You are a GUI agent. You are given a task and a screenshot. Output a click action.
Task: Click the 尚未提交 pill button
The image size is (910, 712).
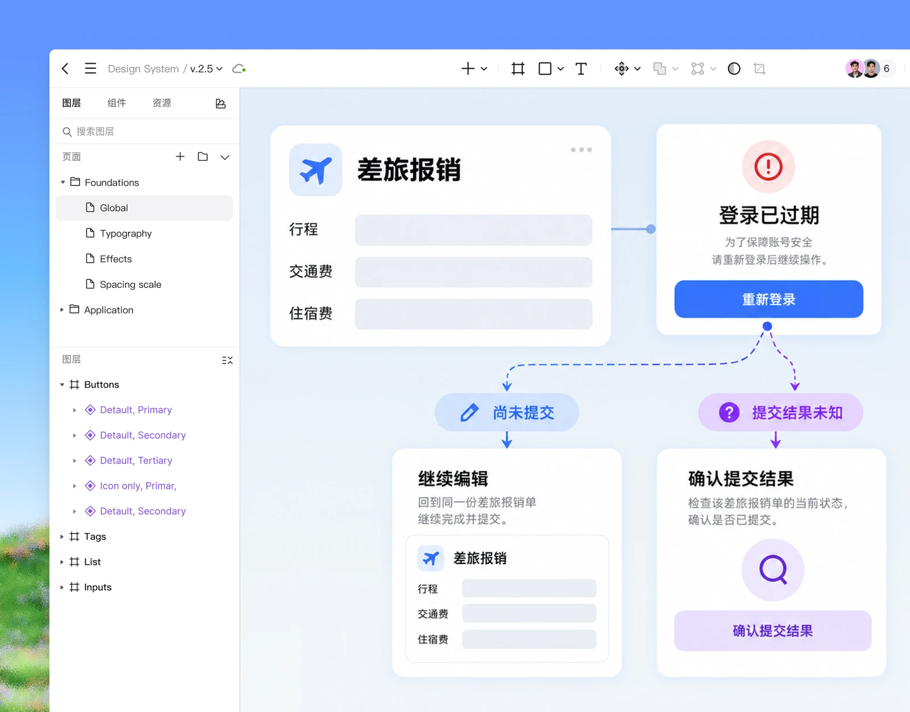point(507,412)
